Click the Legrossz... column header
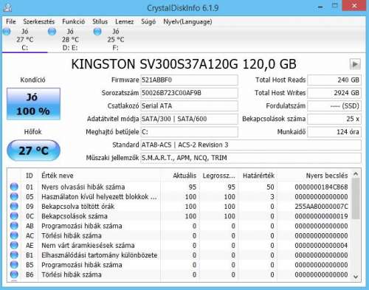The width and height of the screenshot is (369, 290). click(218, 176)
